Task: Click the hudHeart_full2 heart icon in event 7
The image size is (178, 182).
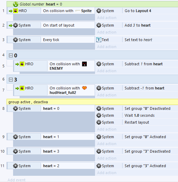Action: [x=84, y=88]
